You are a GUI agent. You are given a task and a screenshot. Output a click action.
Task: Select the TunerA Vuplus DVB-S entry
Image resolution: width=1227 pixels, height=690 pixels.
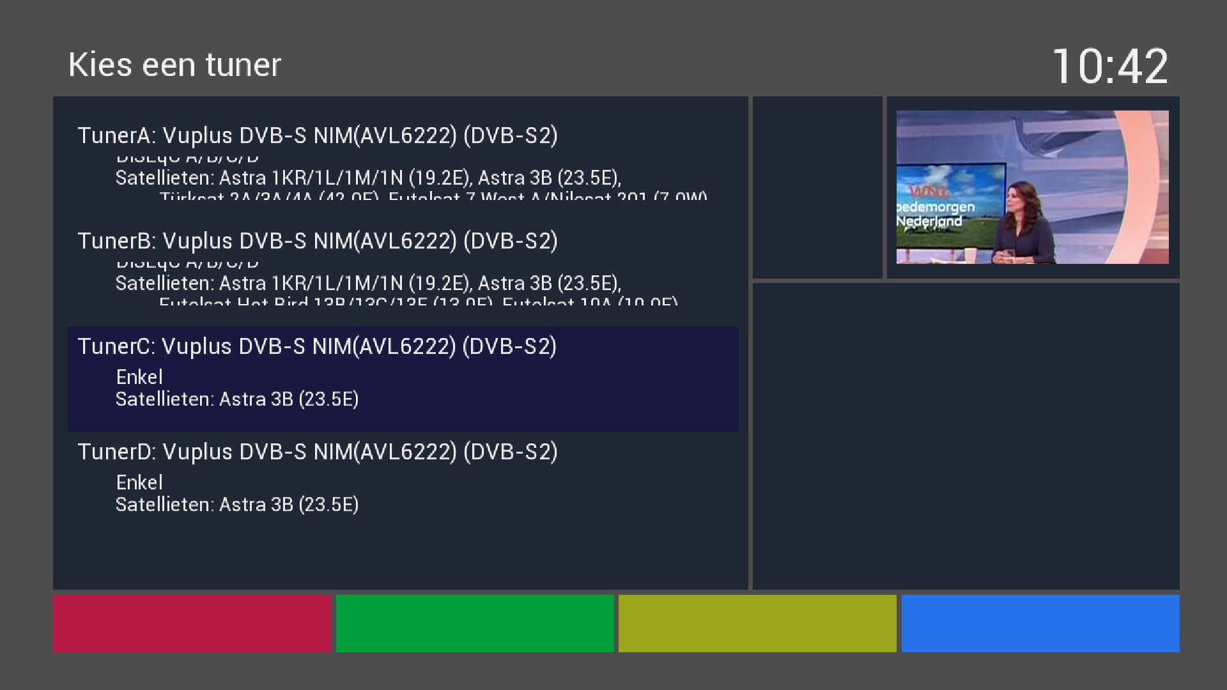318,135
